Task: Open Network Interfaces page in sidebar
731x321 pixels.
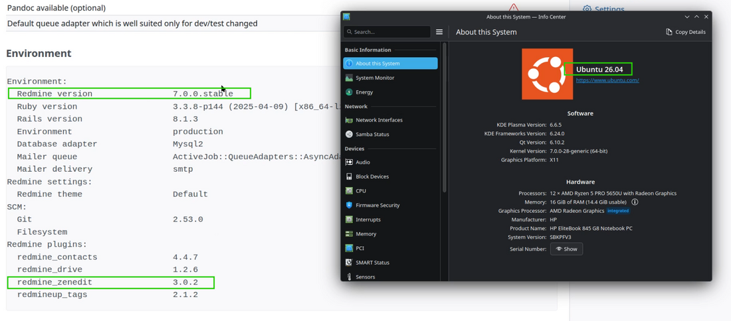Action: 390,120
